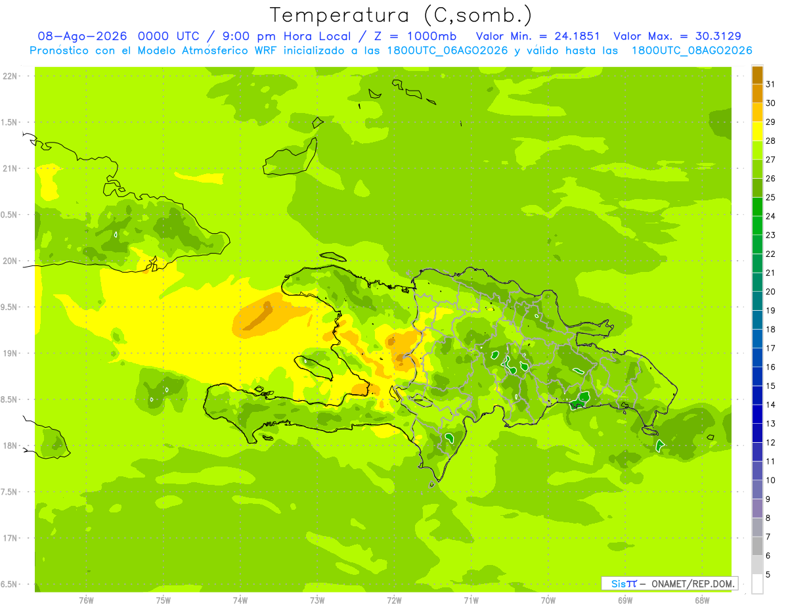The height and width of the screenshot is (609, 788).
Task: Pick the blue swatch between 14 and 15
Action: point(757,395)
